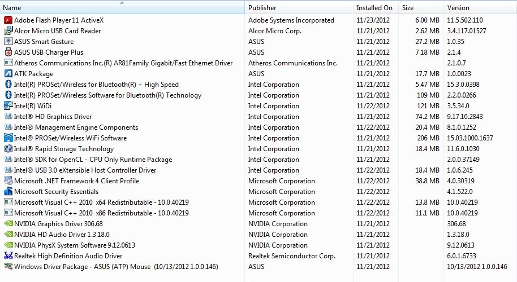
Task: Click the size value 74.2 MB
Action: pos(427,116)
